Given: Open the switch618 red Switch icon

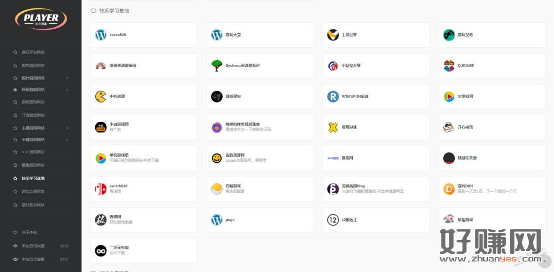Looking at the screenshot, I should pos(101,189).
